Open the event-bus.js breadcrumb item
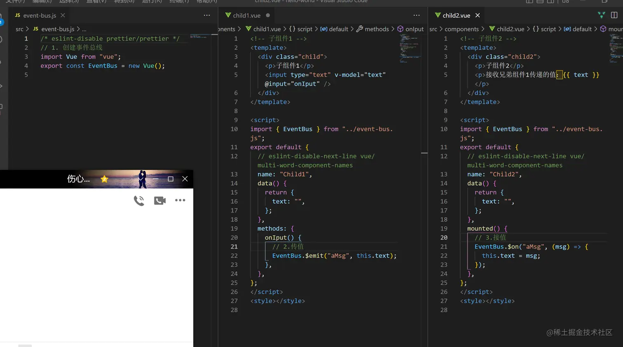The width and height of the screenshot is (623, 347). click(x=54, y=29)
